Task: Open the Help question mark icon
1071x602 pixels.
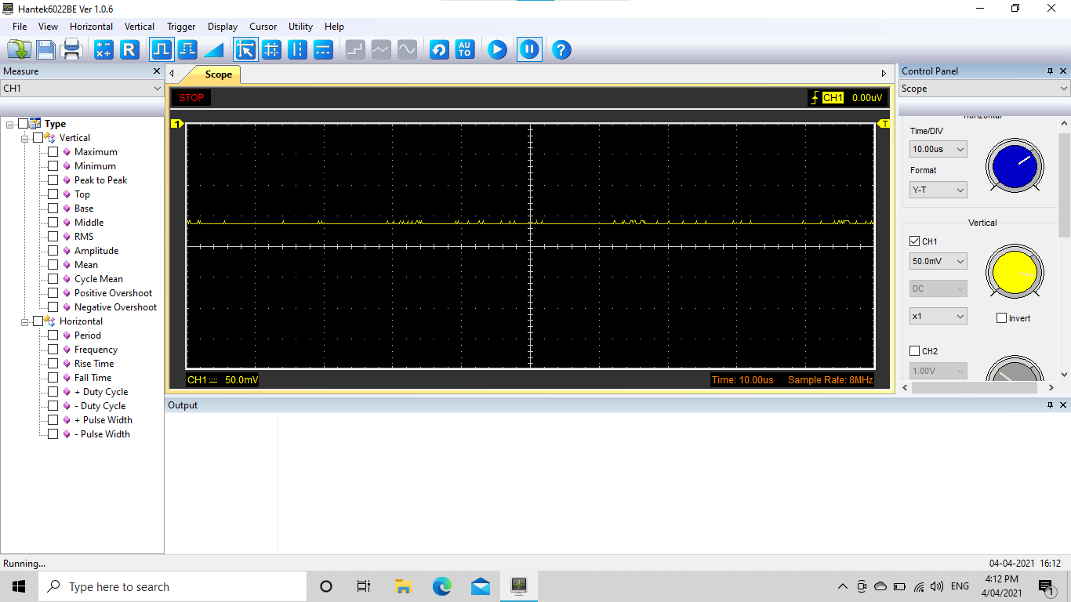Action: point(561,50)
